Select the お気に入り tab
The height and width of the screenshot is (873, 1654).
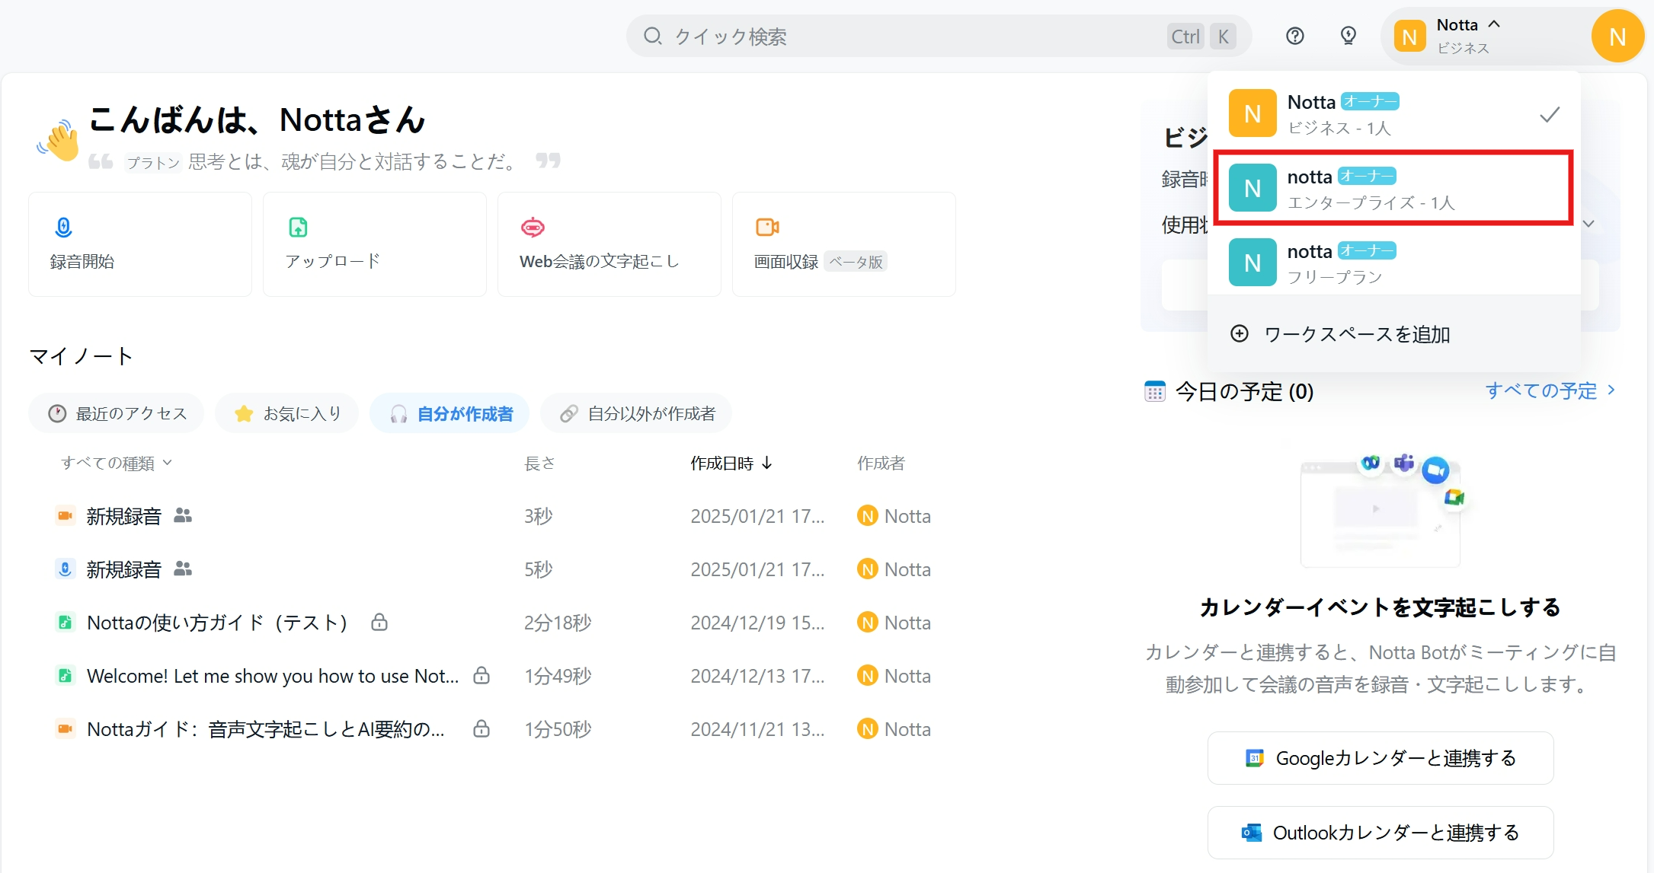(x=286, y=413)
